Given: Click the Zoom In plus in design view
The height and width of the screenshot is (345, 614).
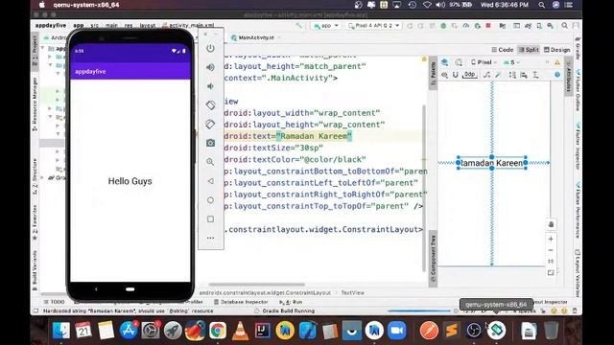Looking at the screenshot, I should [551, 239].
